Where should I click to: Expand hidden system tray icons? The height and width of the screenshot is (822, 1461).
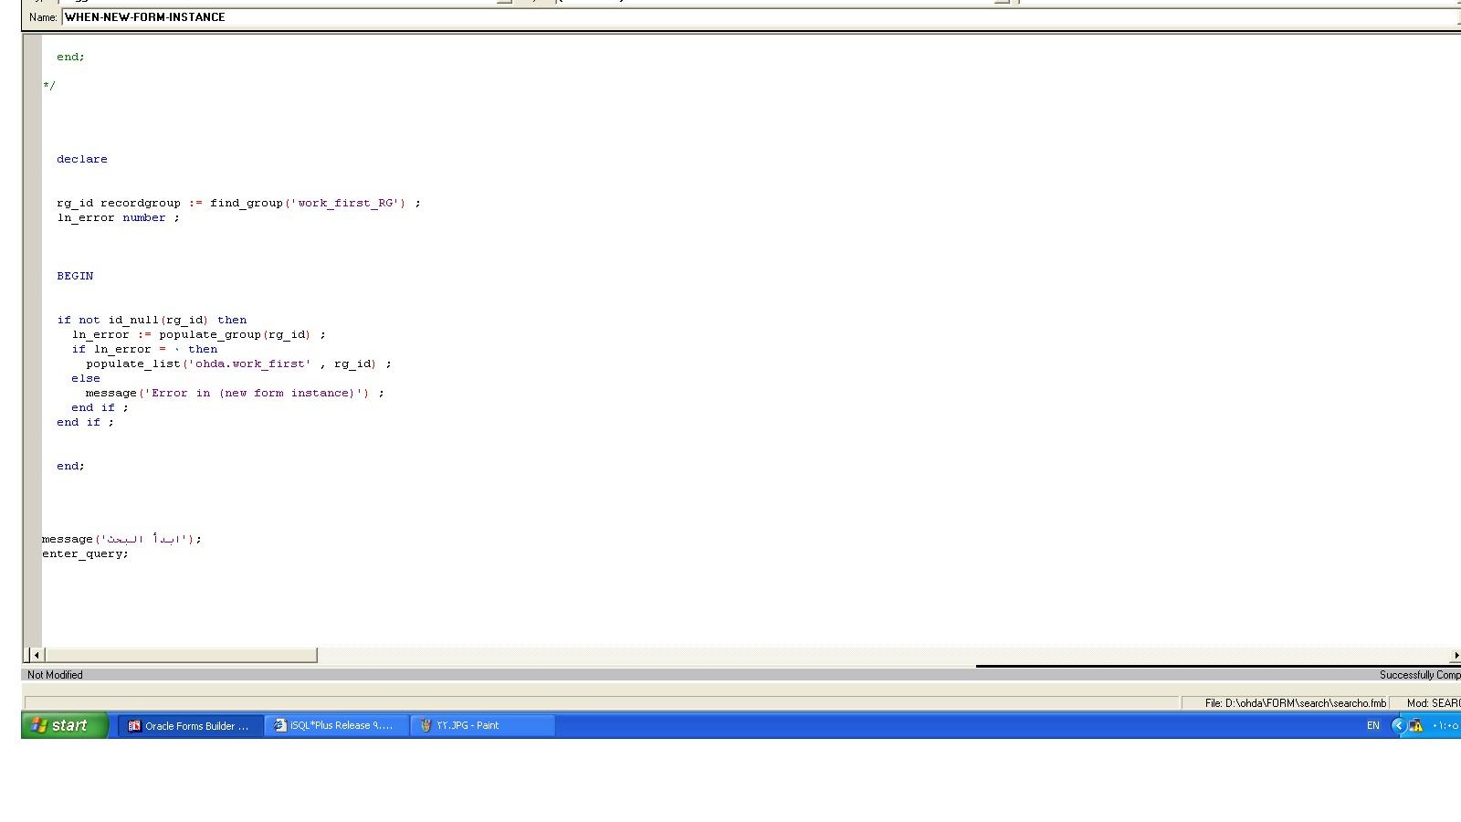pyautogui.click(x=1397, y=726)
